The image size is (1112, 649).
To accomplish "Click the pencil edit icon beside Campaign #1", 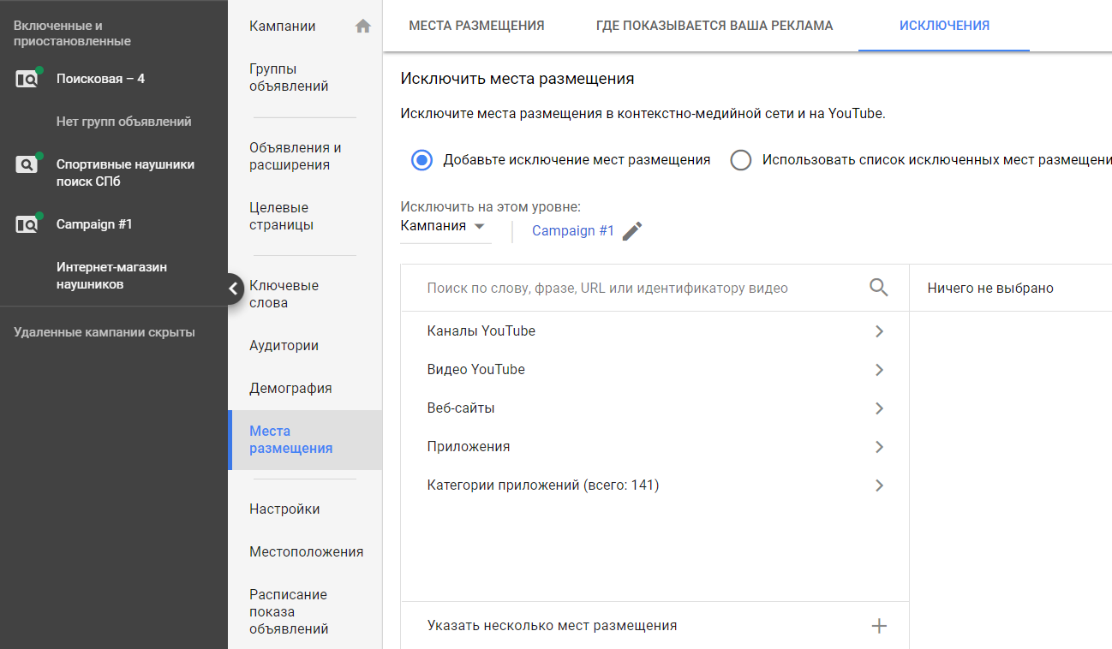I will point(632,231).
